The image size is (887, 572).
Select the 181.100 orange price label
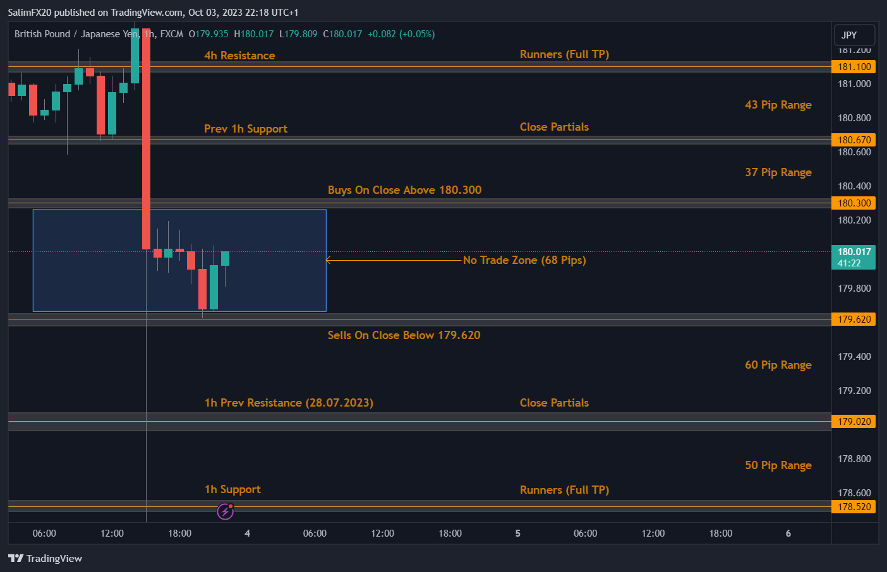[854, 67]
